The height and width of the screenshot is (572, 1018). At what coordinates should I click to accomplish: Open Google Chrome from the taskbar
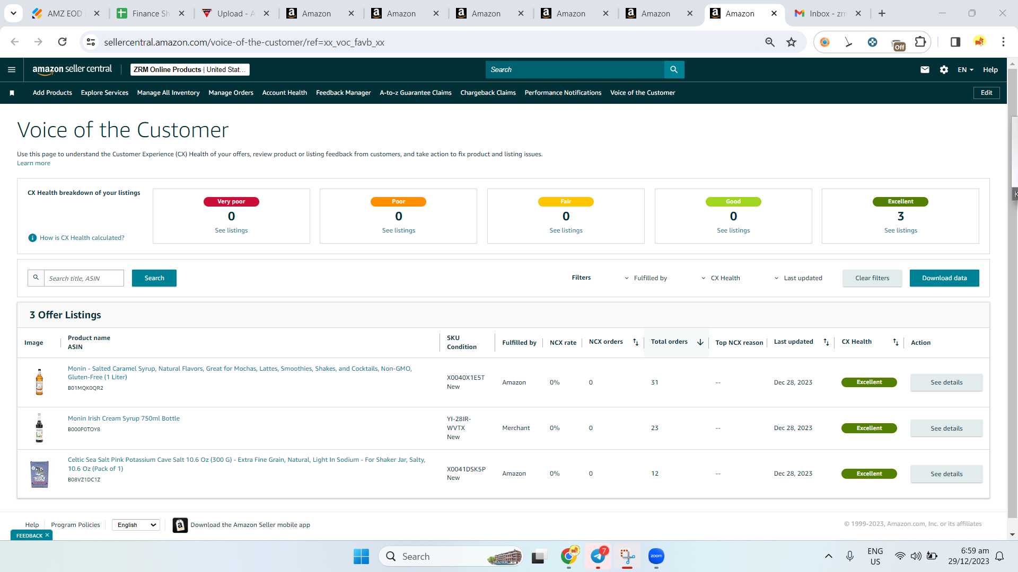(569, 556)
